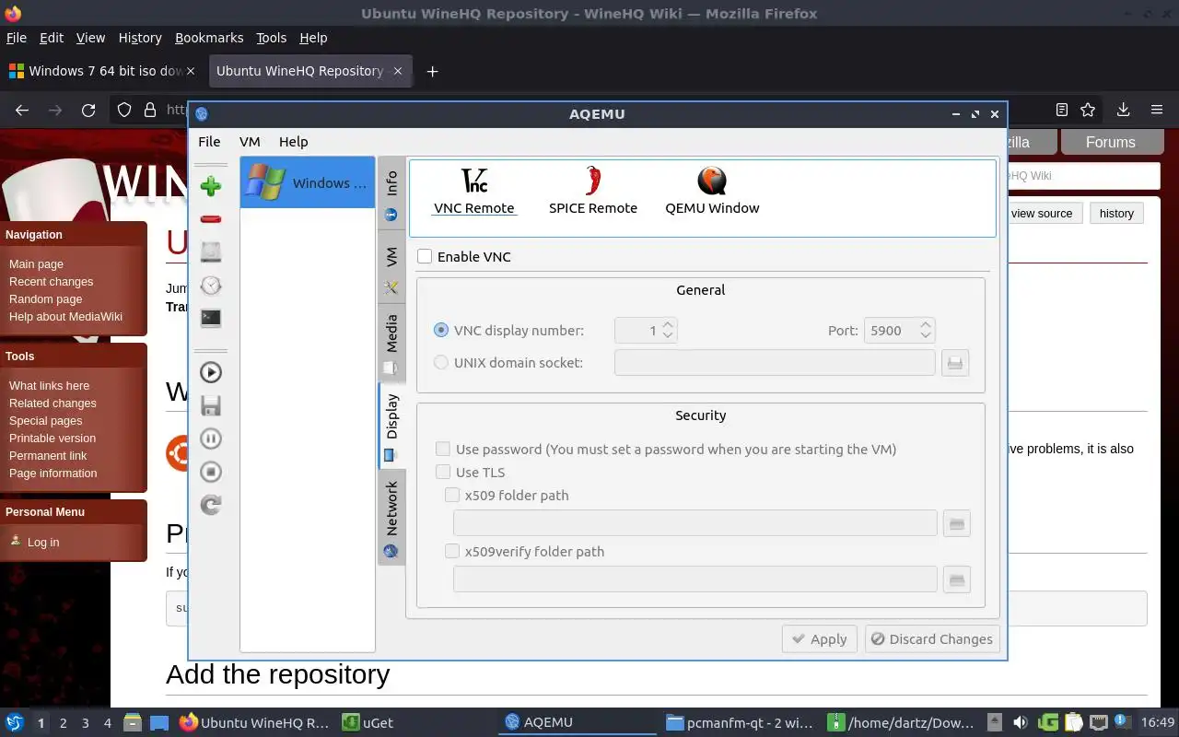Increase the Port value with up arrow
Viewport: 1179px width, 737px height.
[927, 324]
